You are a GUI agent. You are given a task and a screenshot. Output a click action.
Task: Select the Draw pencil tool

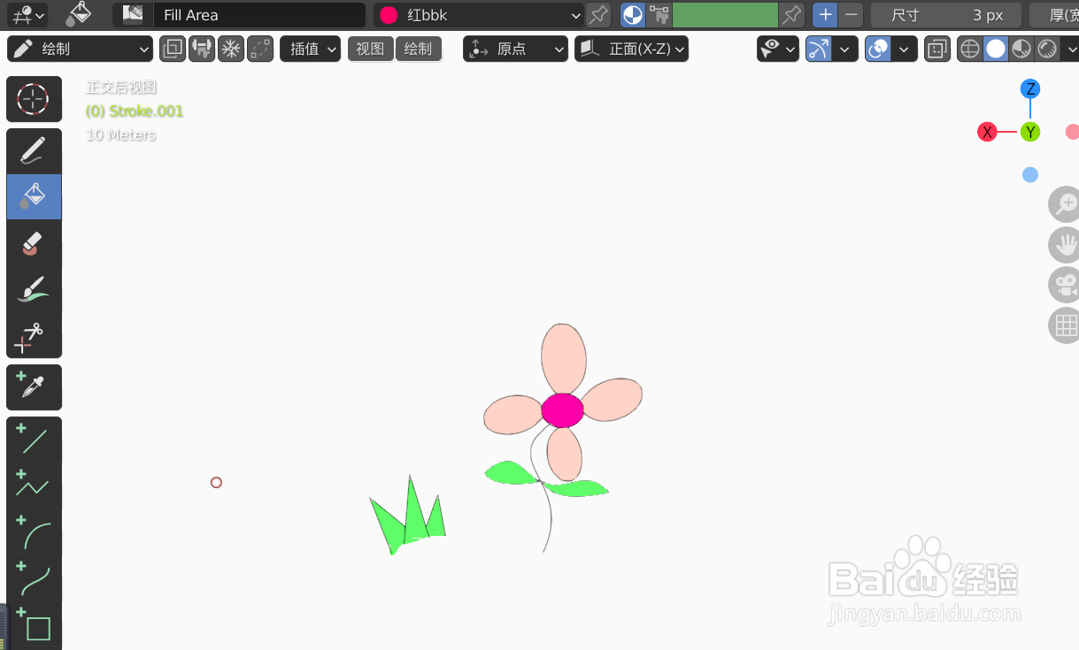34,151
